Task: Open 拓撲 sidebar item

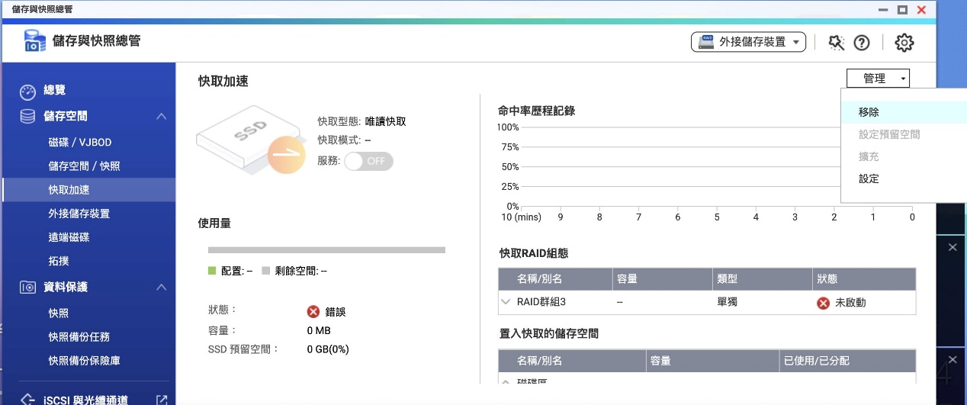Action: pyautogui.click(x=59, y=261)
